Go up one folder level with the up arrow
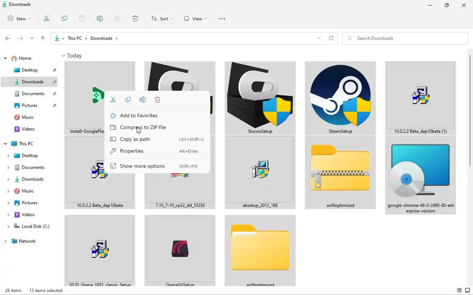Screen dimensions: 473x295 43,38
